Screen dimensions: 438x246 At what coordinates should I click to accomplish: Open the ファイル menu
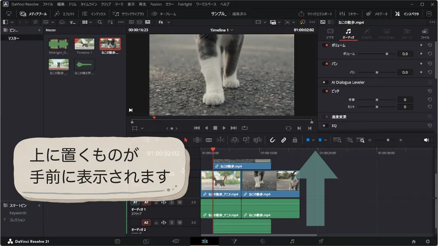[48, 4]
